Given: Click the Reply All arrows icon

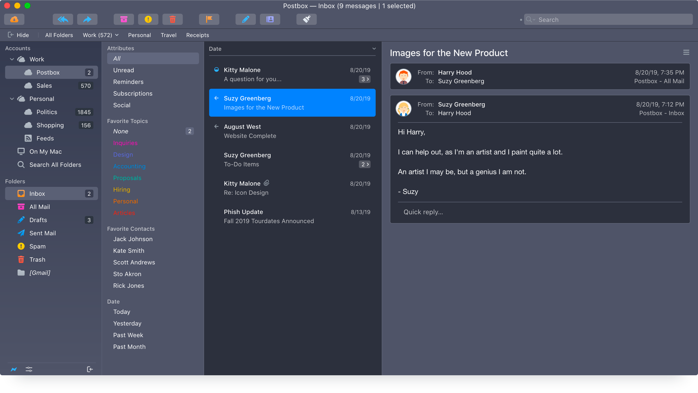Looking at the screenshot, I should tap(63, 19).
